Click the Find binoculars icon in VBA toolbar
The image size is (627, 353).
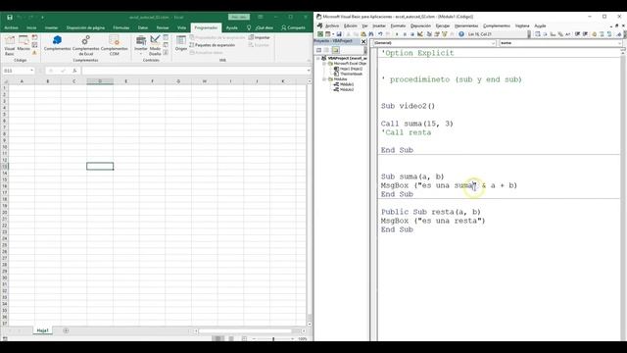point(371,34)
